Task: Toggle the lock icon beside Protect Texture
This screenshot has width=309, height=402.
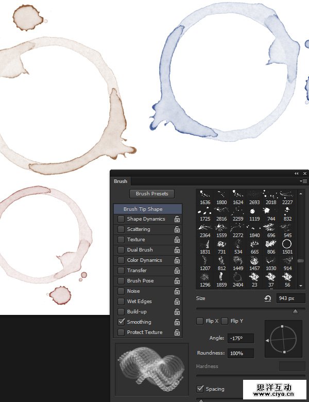Action: click(177, 332)
